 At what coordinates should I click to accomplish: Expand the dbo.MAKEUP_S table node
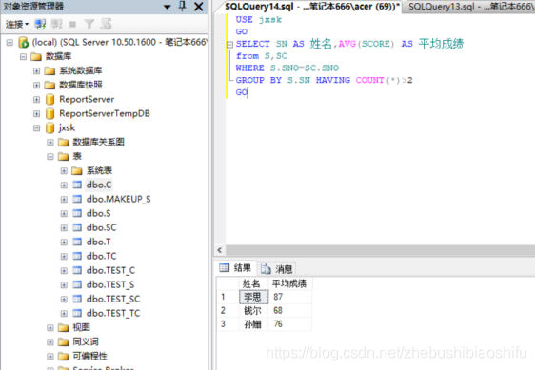(x=64, y=199)
